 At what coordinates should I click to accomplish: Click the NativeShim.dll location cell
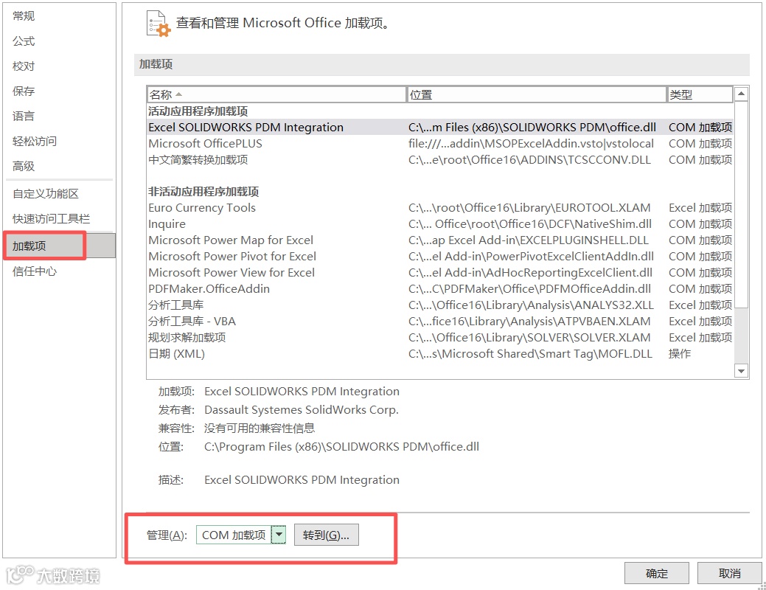point(530,224)
